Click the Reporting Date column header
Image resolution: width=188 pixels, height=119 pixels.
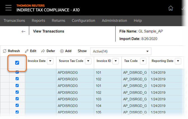click(163, 61)
